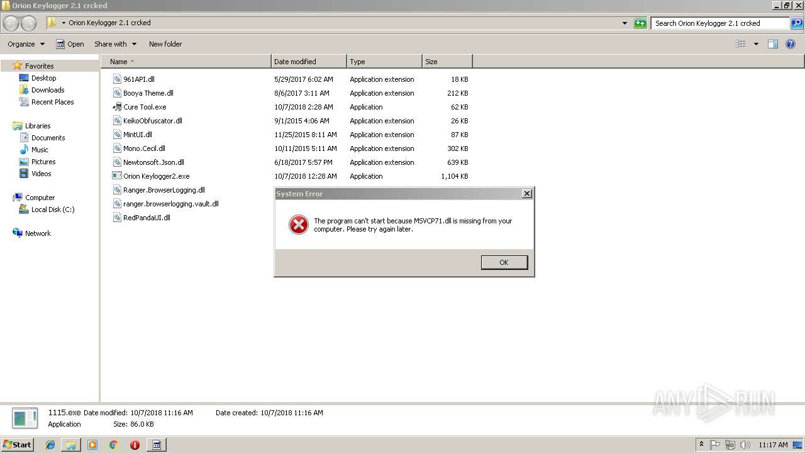Click the Ranger.BrowserLogging.dll file icon
805x453 pixels.
click(x=117, y=190)
